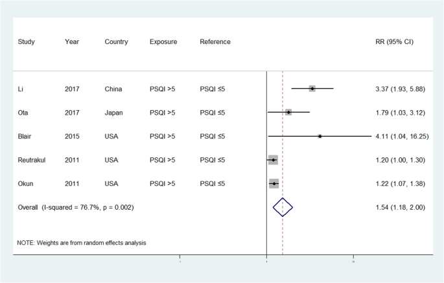
Task: Click the "China" country label
Action: [x=113, y=88]
